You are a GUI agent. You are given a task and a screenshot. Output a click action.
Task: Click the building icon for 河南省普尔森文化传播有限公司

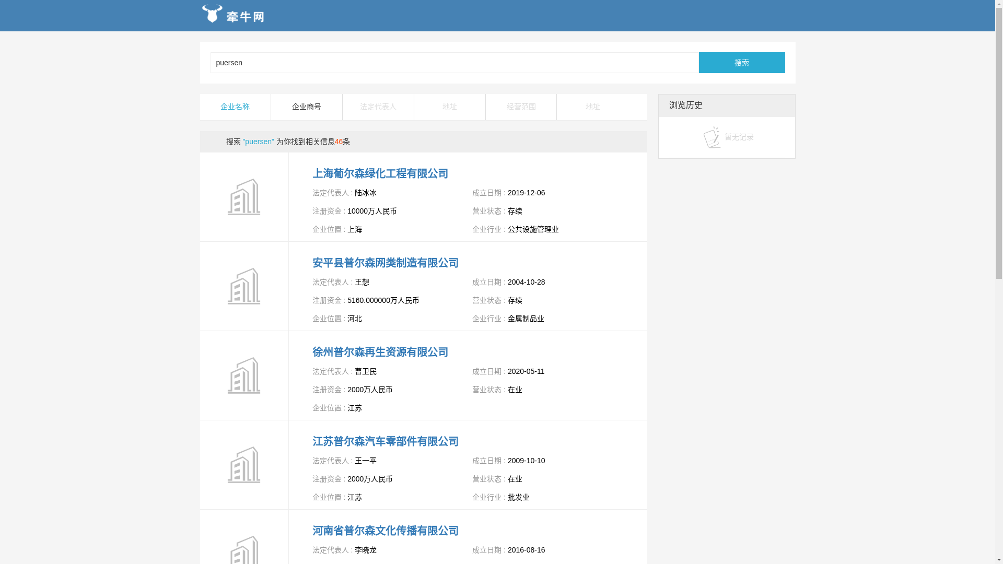(x=244, y=550)
